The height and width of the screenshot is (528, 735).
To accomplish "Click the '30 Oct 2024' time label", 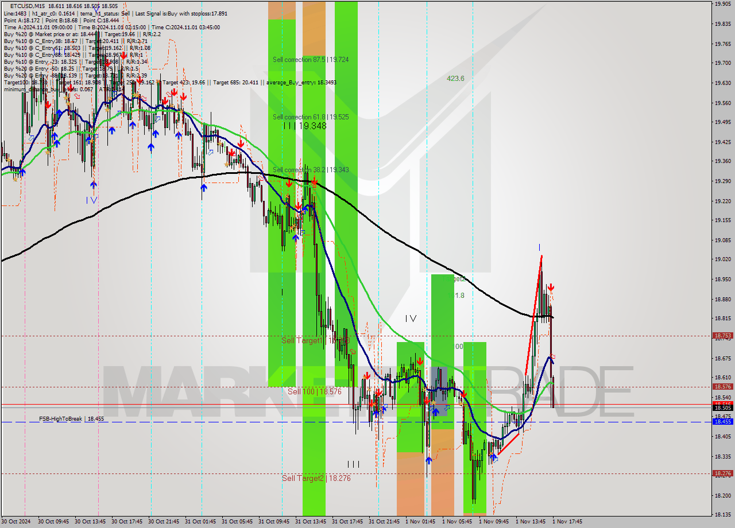I will pyautogui.click(x=16, y=522).
